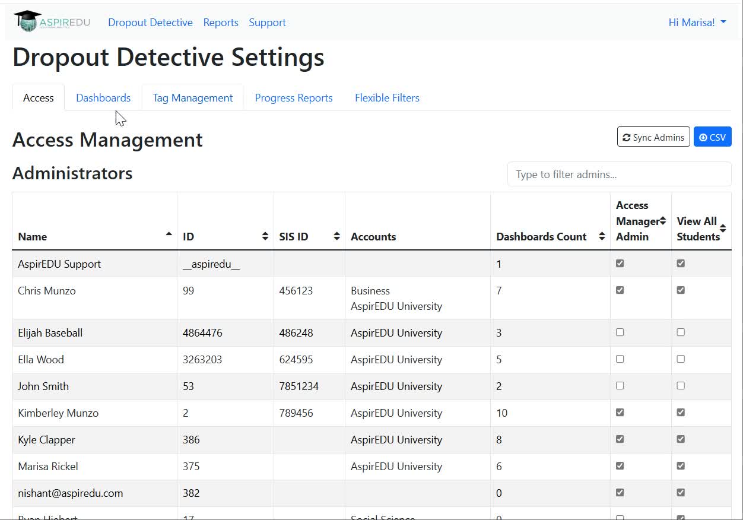Toggle View All Students for Kyle Clapper
Screen dimensions: 743x520
tap(681, 439)
